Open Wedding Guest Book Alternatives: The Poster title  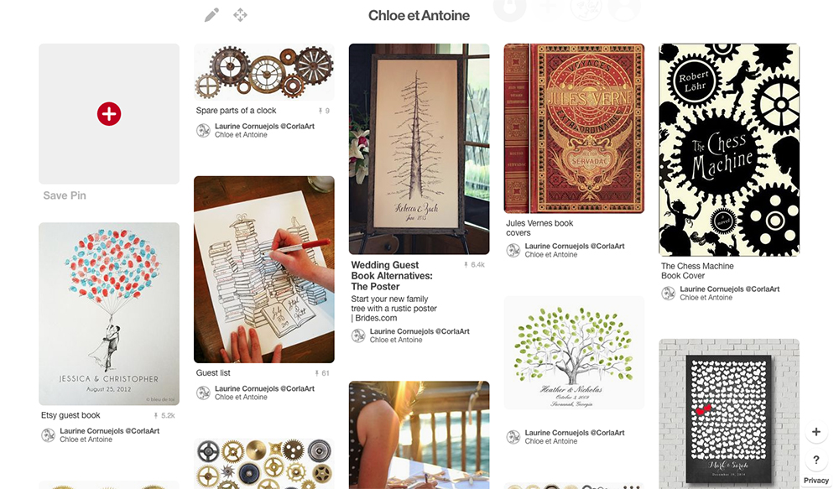[x=392, y=275]
